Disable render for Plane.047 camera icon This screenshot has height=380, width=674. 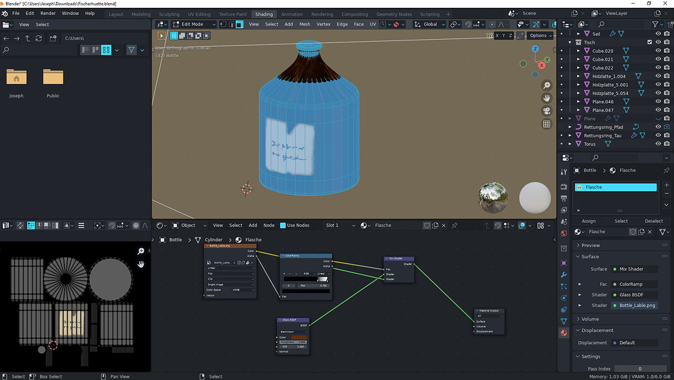[x=667, y=110]
